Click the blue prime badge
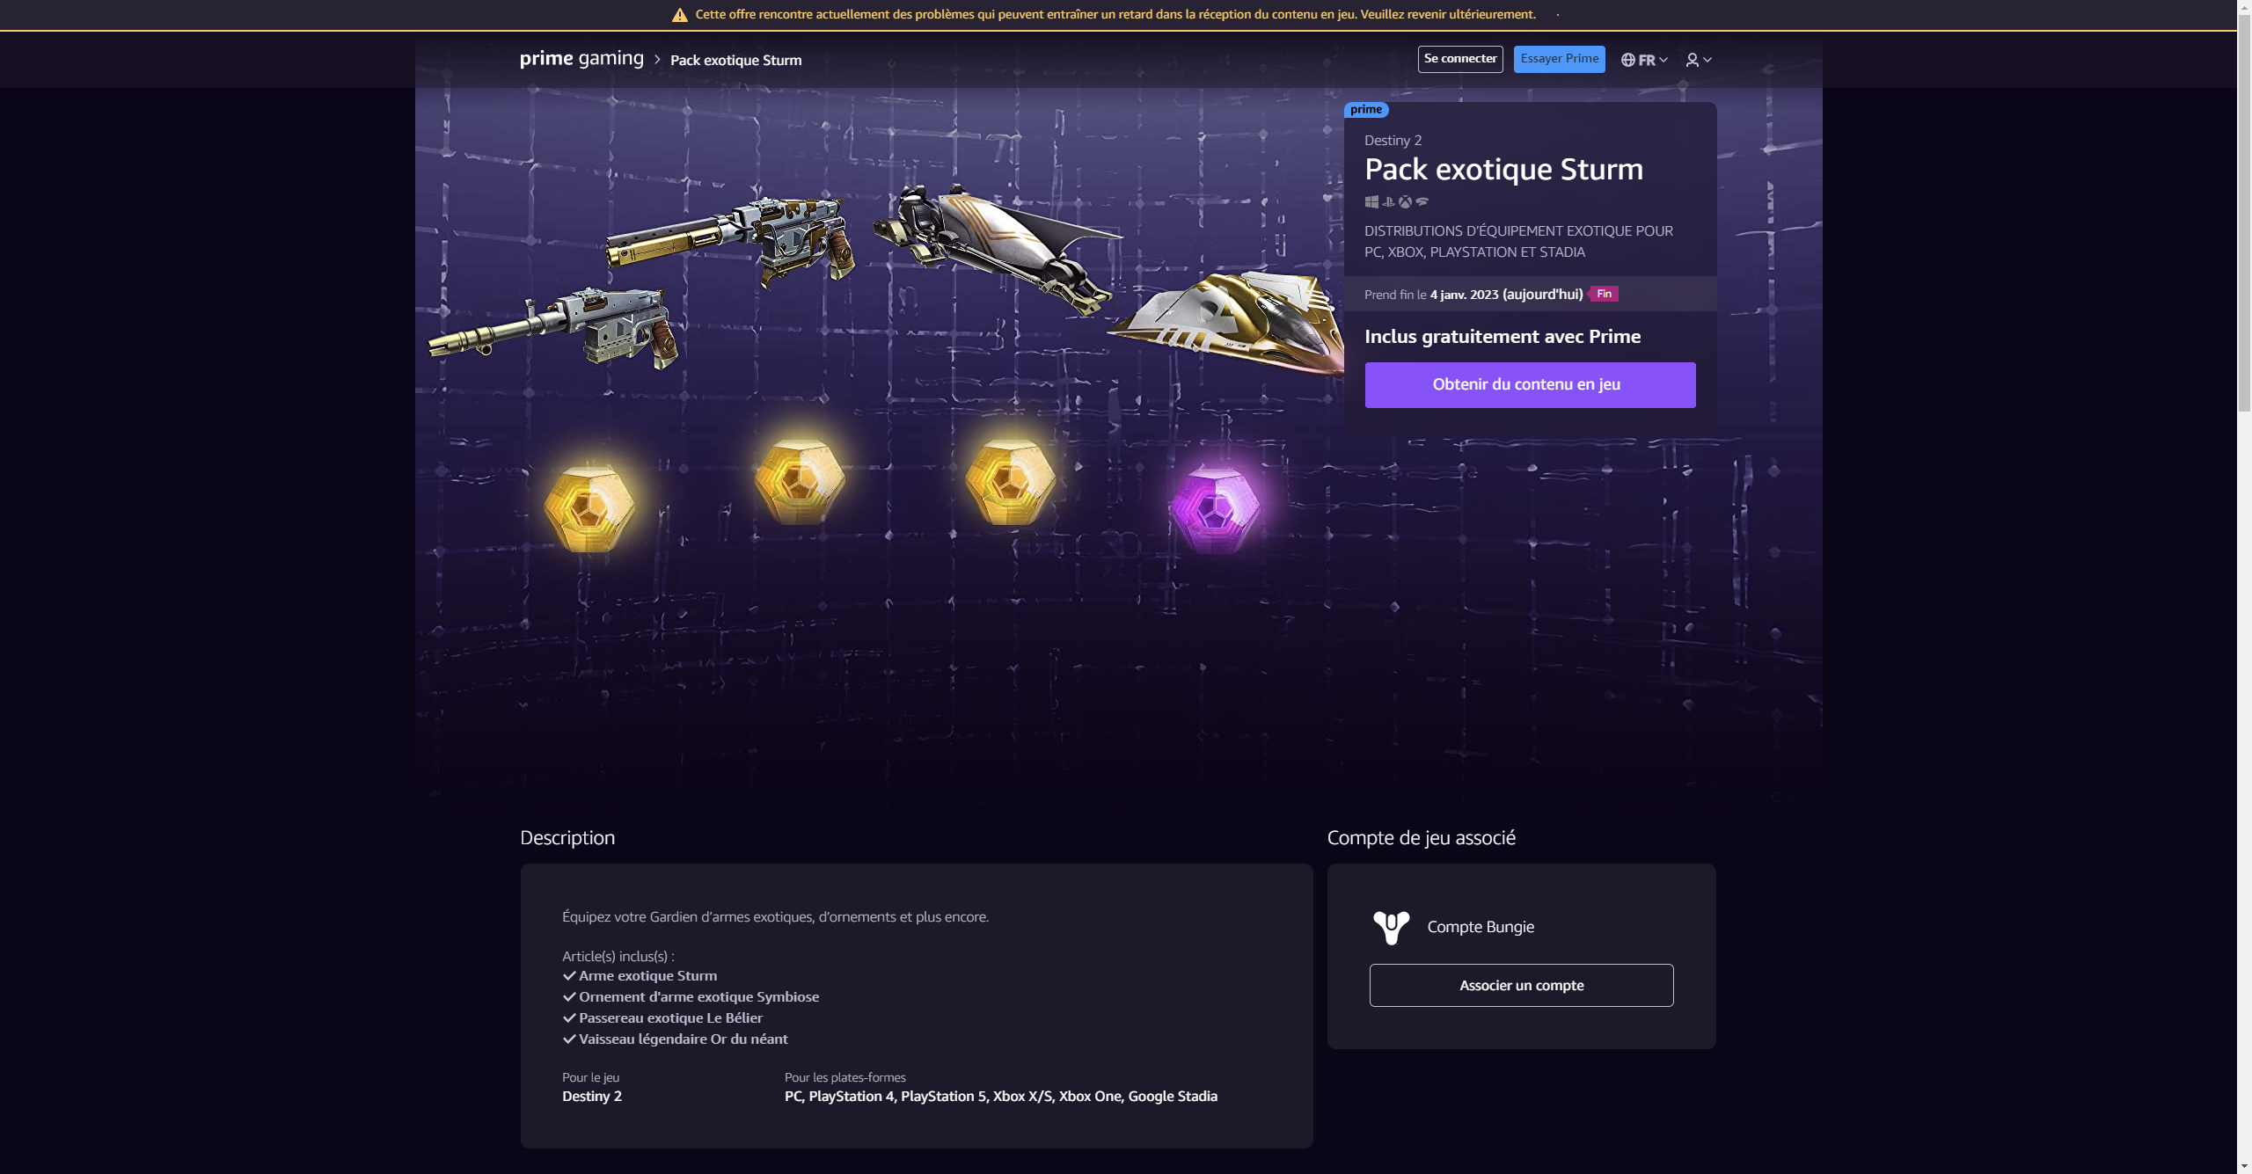Image resolution: width=2252 pixels, height=1174 pixels. pos(1365,110)
